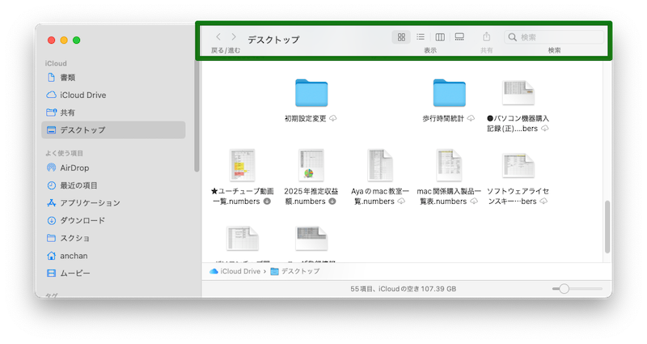Image resolution: width=647 pixels, height=344 pixels.
Task: Go forward with the right arrow button
Action: point(234,36)
